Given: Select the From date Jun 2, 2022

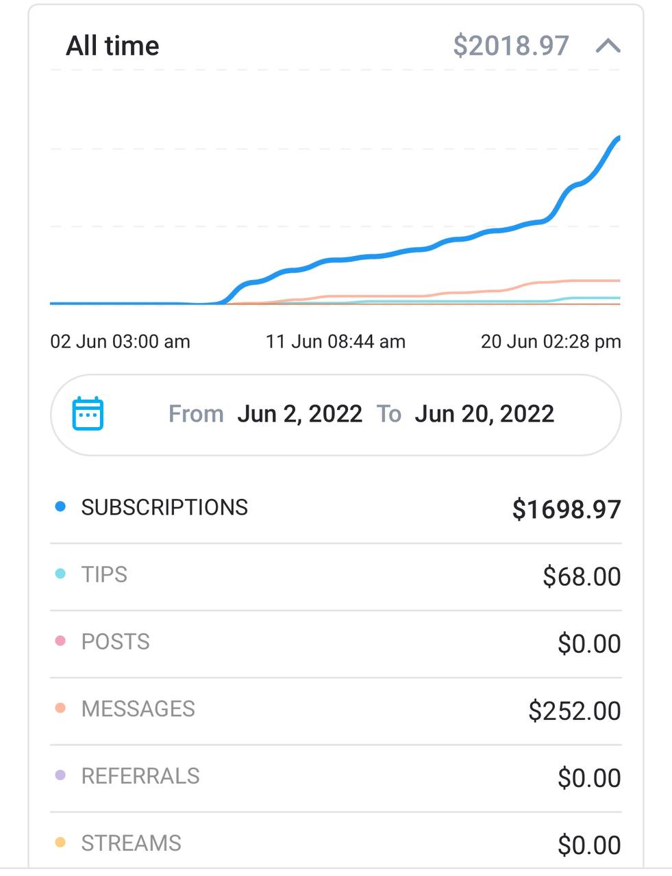Looking at the screenshot, I should pos(299,414).
